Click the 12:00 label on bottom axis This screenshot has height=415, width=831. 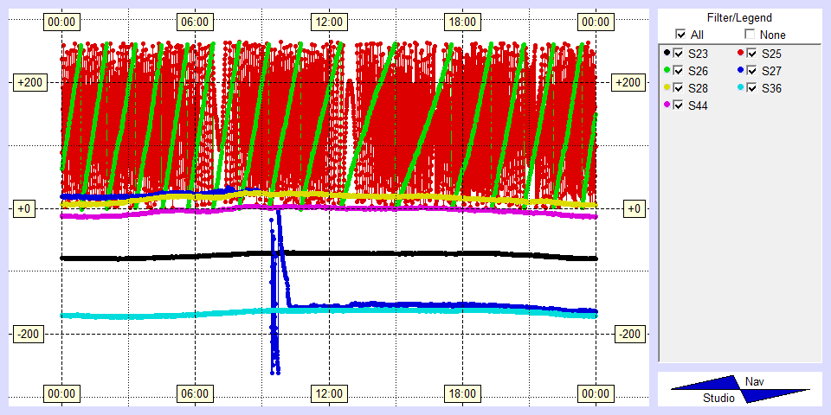tap(328, 394)
